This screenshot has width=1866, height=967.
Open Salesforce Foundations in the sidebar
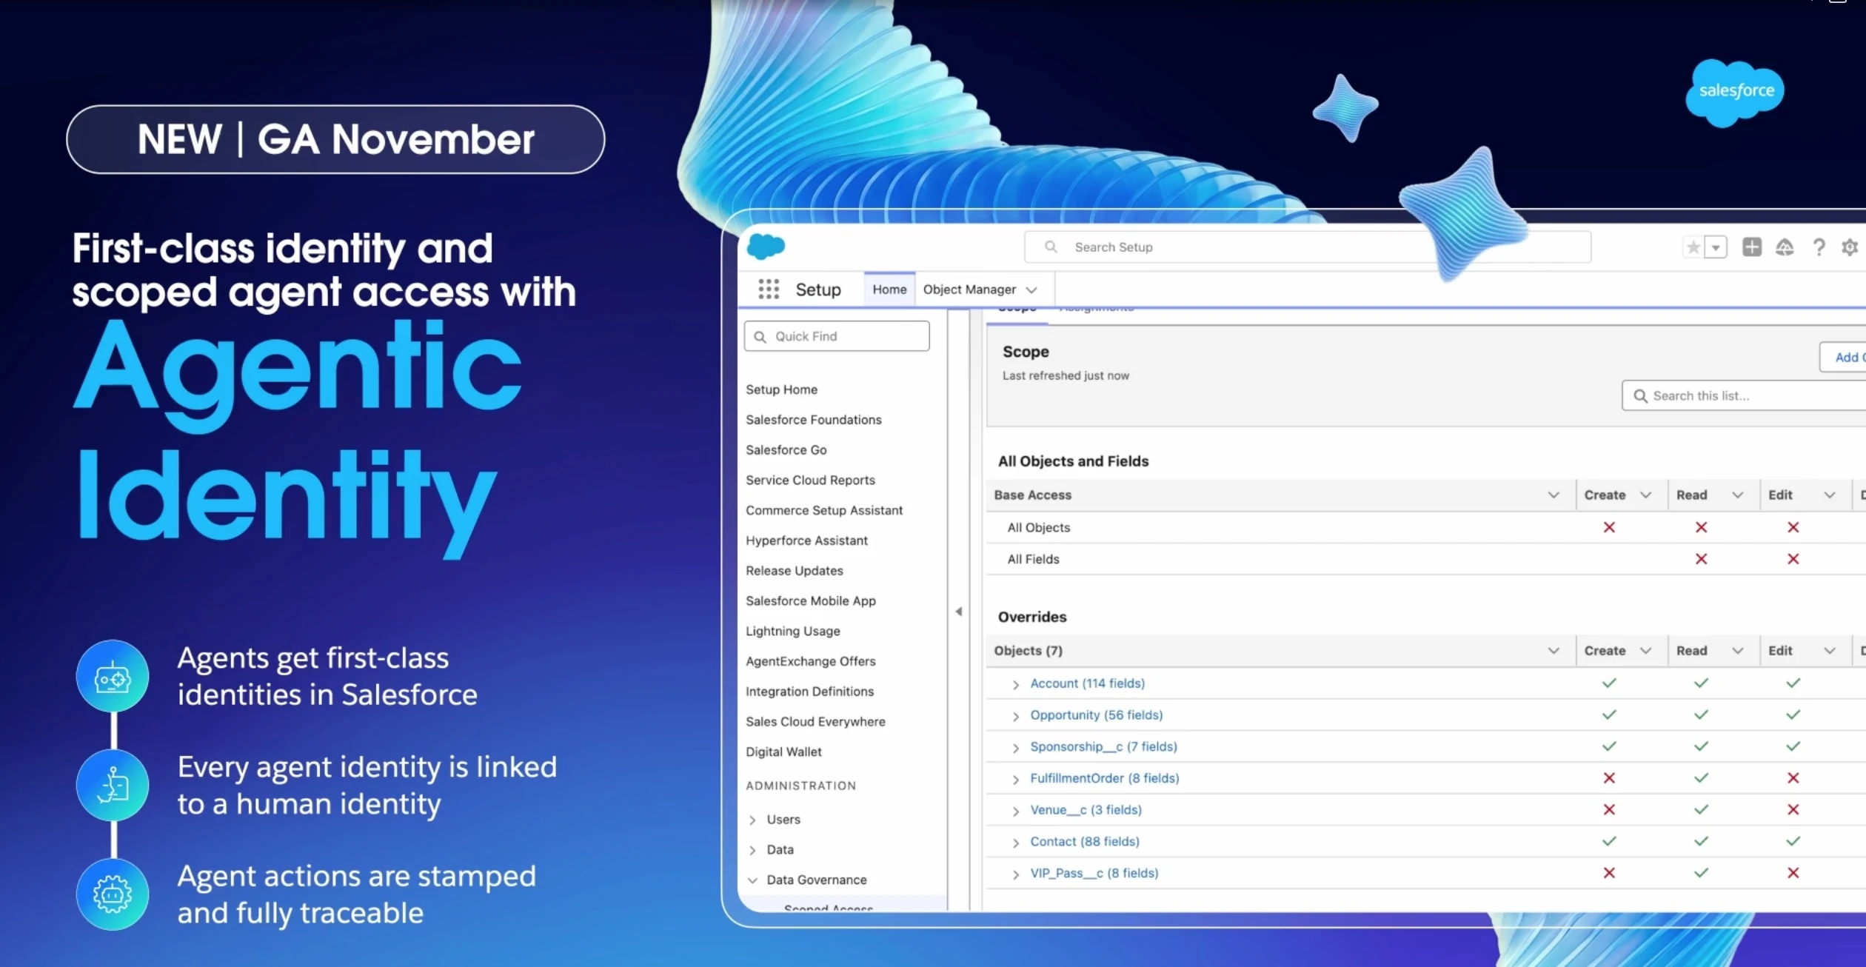pos(814,420)
